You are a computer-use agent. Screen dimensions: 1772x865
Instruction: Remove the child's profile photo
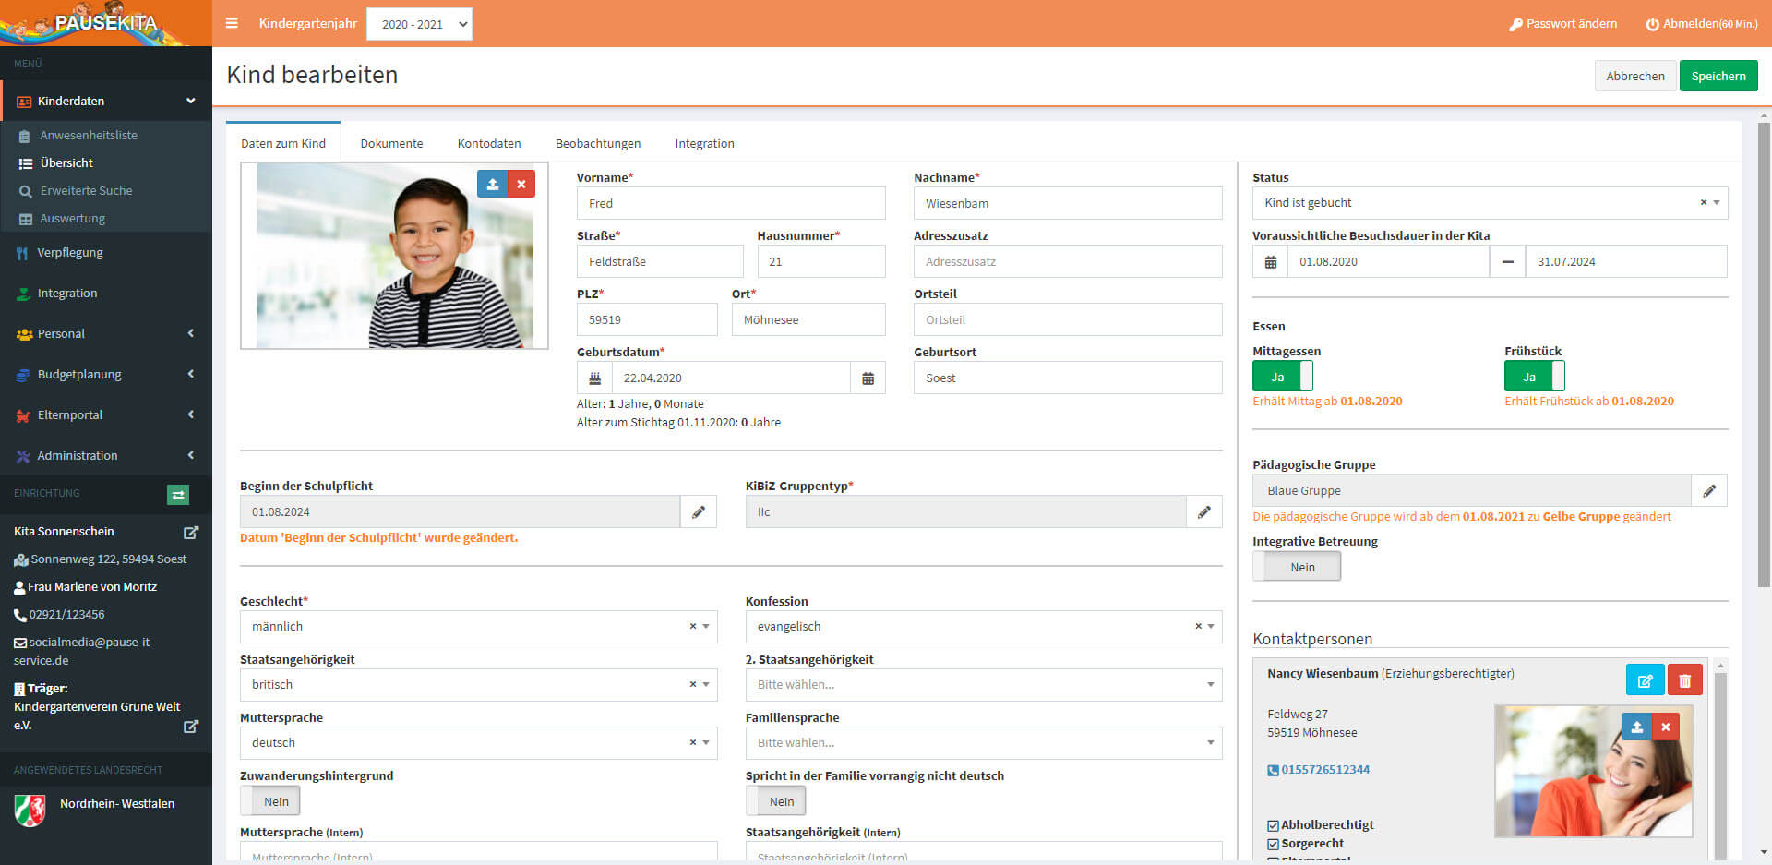521,184
